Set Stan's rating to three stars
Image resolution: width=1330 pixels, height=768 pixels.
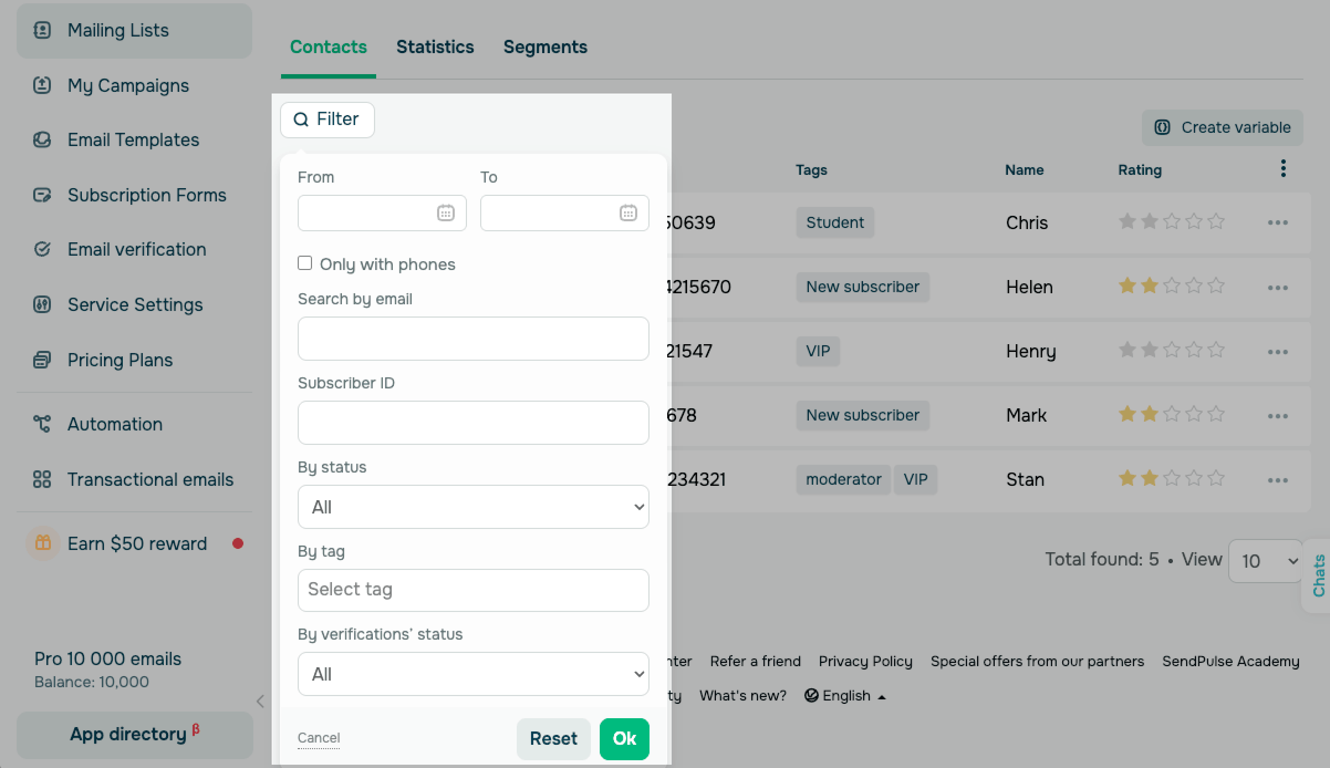tap(1172, 479)
